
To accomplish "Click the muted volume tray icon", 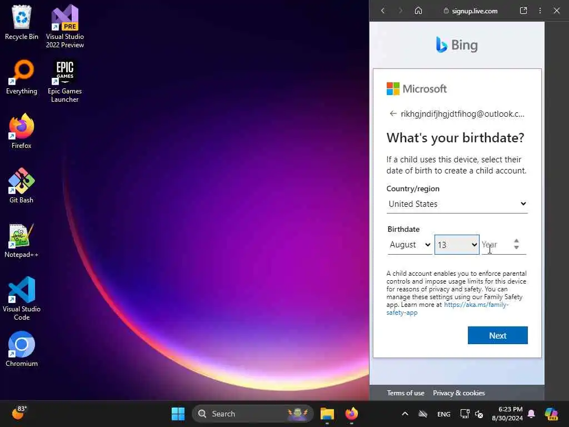I will (x=479, y=414).
